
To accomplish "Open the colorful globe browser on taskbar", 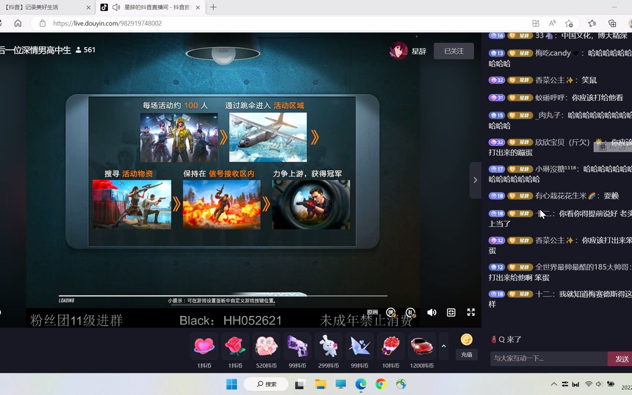I will tap(401, 384).
